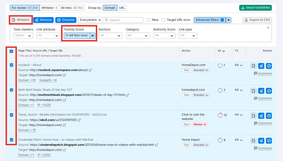
Task: Sort by AS column arrow
Action: (224, 51)
